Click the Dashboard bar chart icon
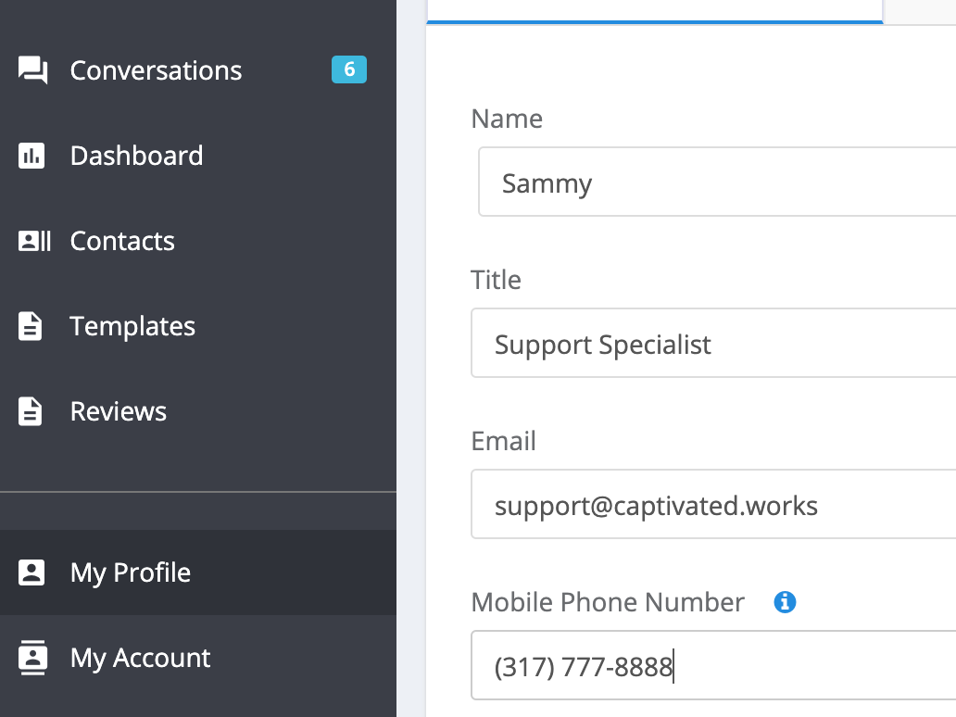The width and height of the screenshot is (956, 717). tap(31, 156)
